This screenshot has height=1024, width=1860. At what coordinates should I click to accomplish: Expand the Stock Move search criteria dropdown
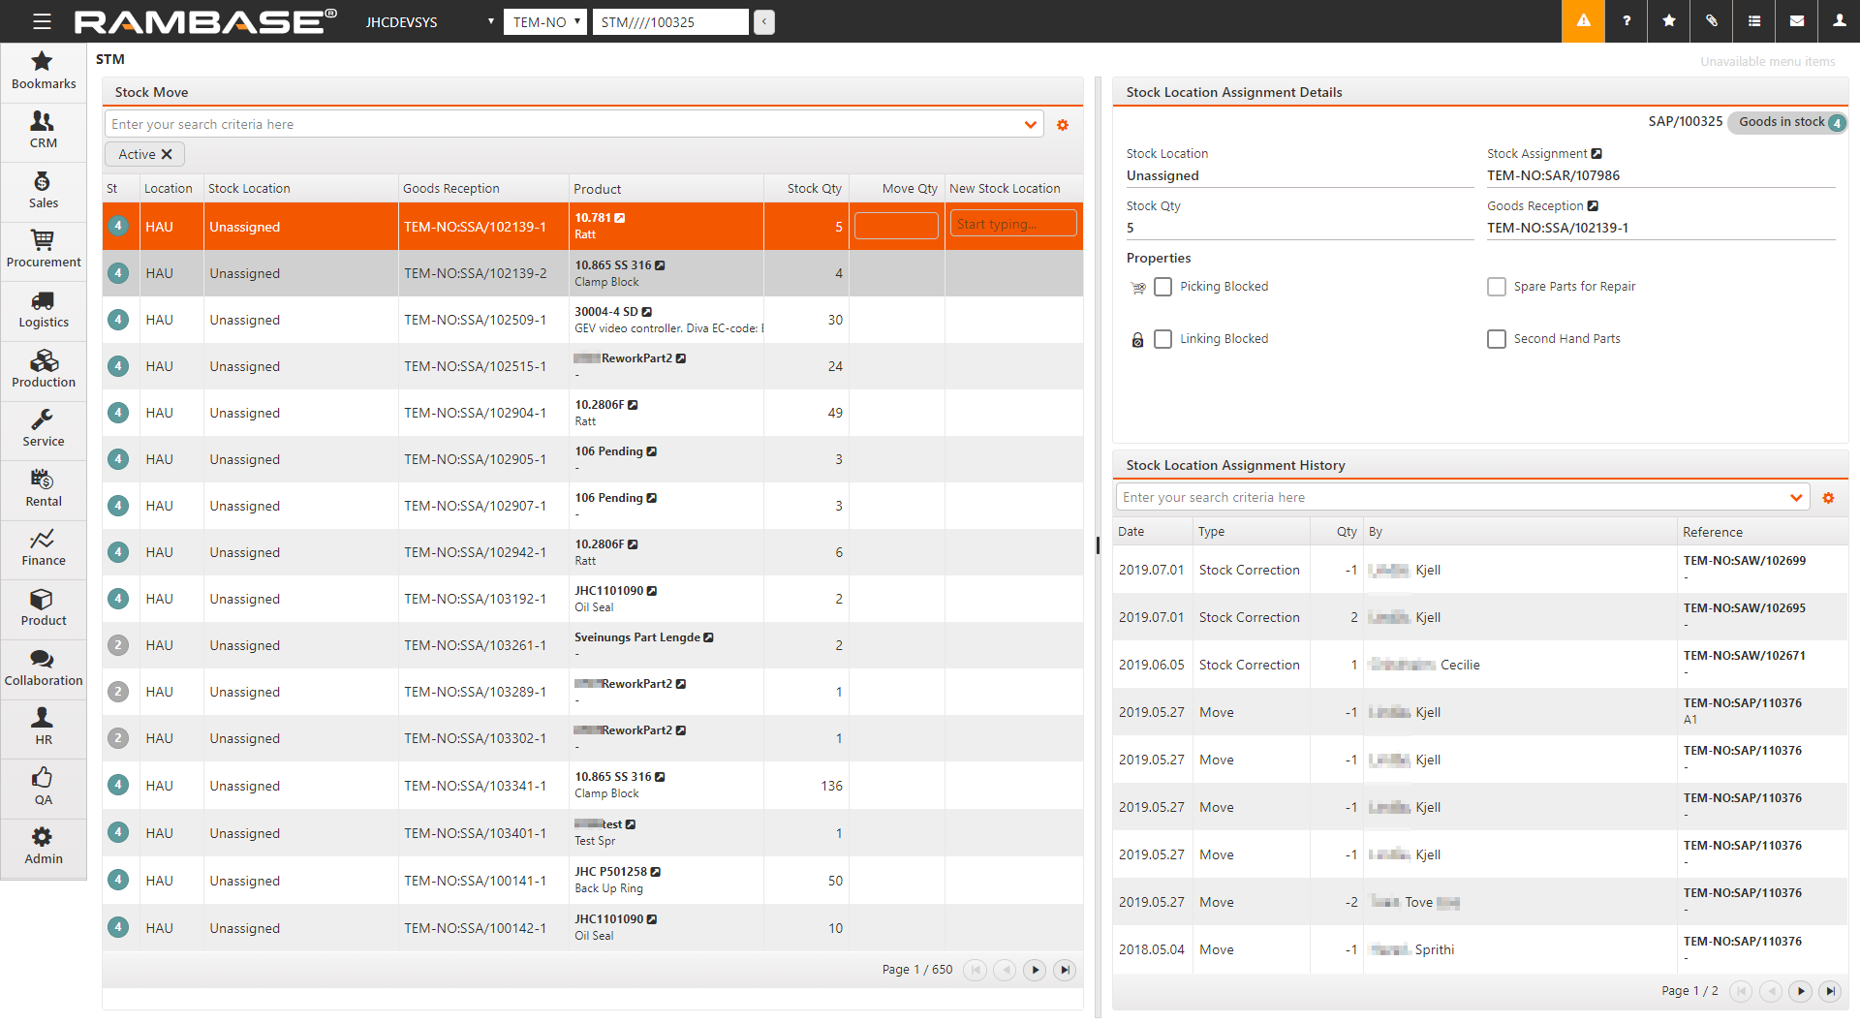pyautogui.click(x=1030, y=125)
